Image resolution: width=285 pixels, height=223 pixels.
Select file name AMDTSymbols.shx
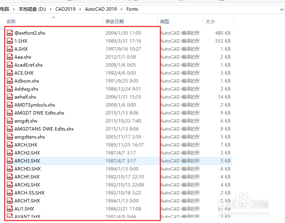click(x=35, y=105)
